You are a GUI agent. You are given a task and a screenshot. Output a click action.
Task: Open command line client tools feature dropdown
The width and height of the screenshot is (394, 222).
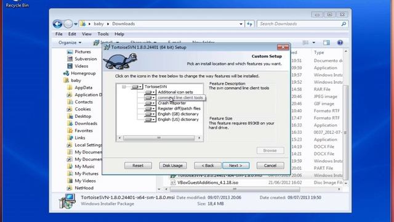tap(150, 97)
